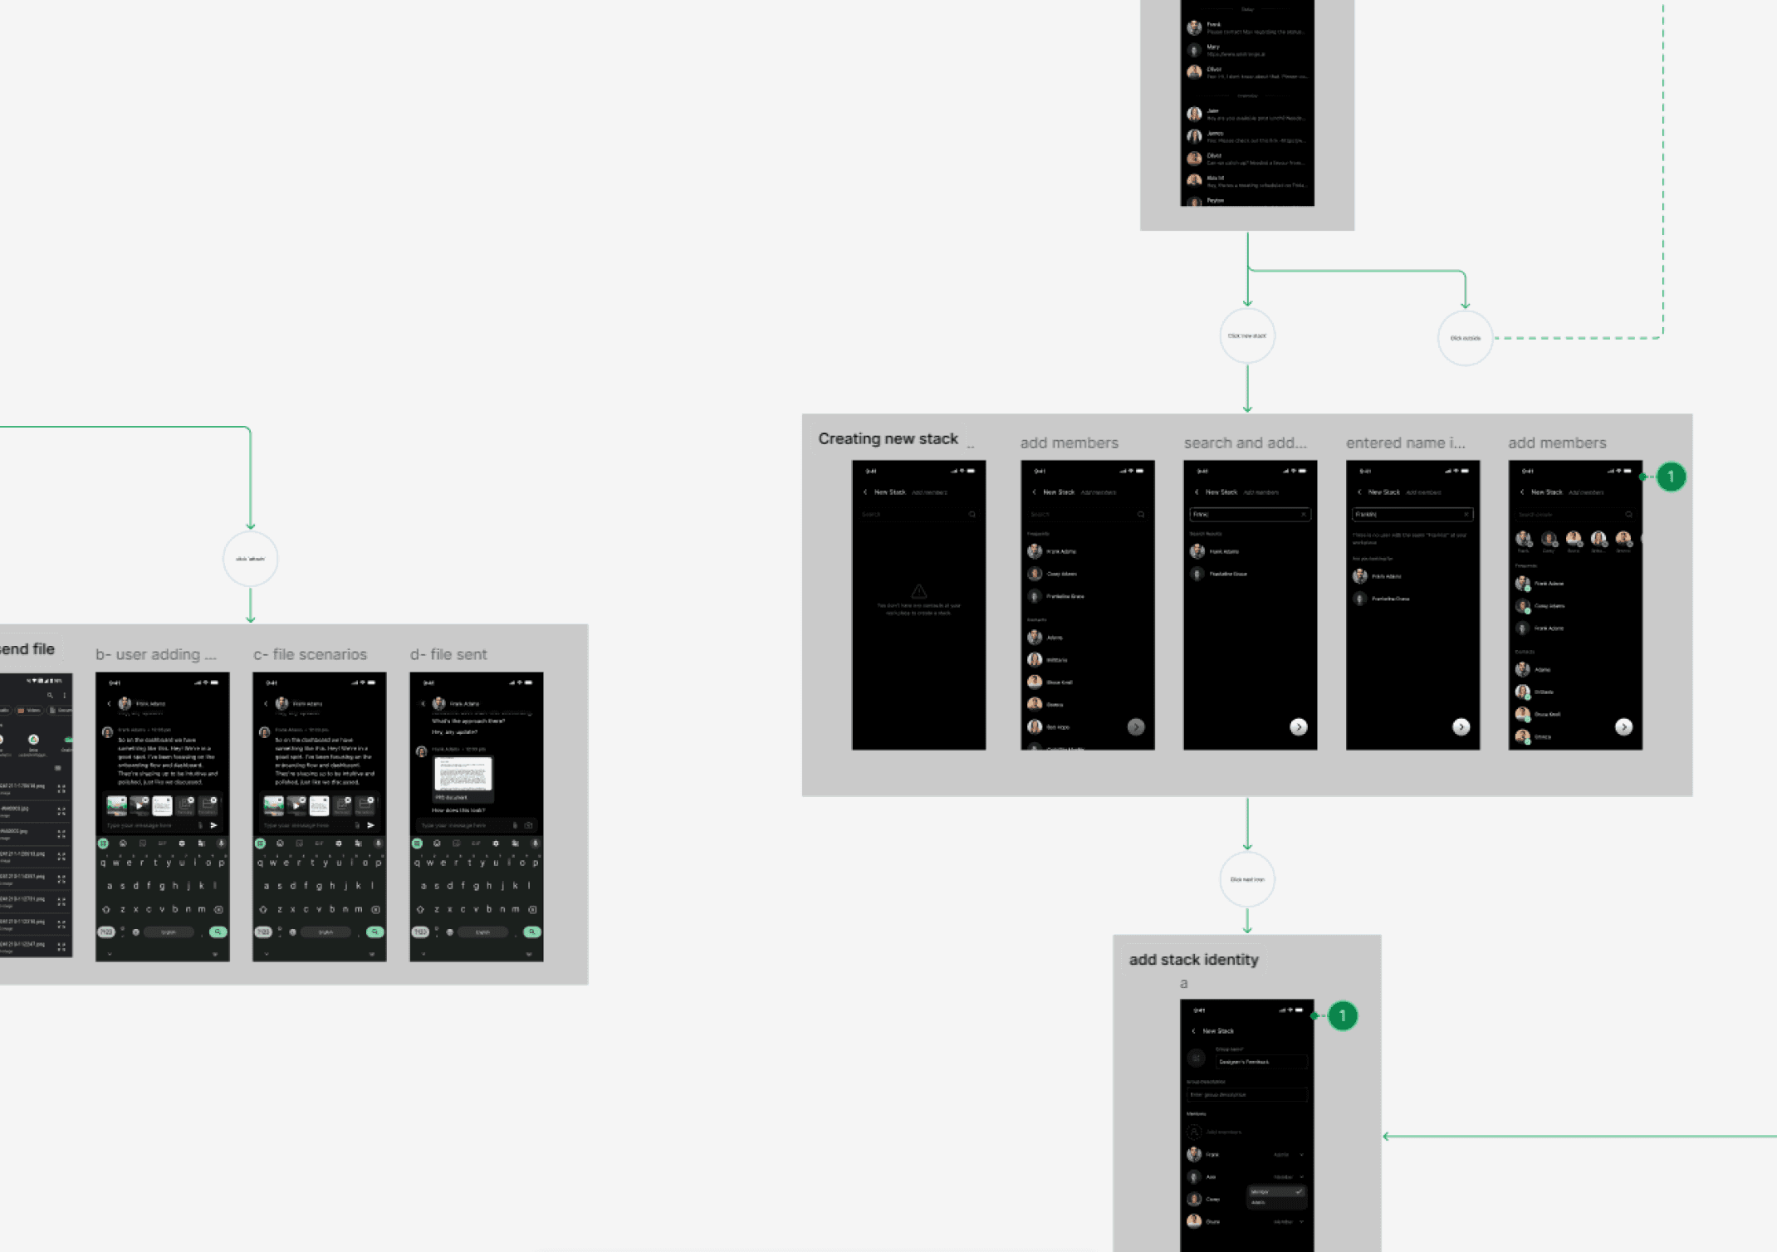Select the 'd- file sent' frame label

coord(448,654)
